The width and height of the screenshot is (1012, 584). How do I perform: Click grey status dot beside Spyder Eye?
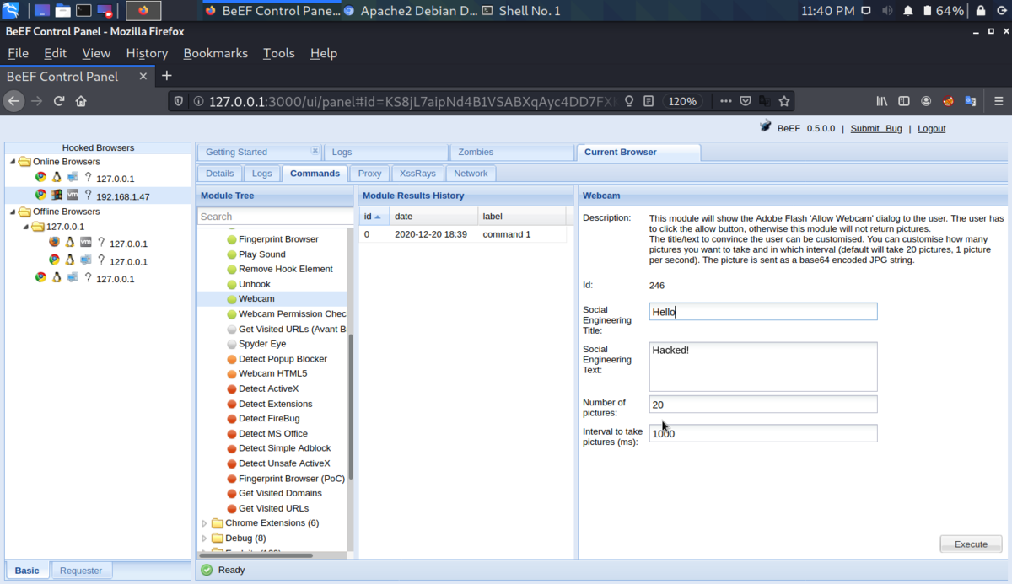click(232, 344)
